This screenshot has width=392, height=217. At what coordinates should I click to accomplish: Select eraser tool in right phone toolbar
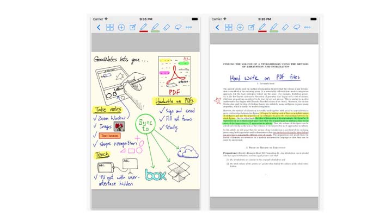pyautogui.click(x=285, y=28)
